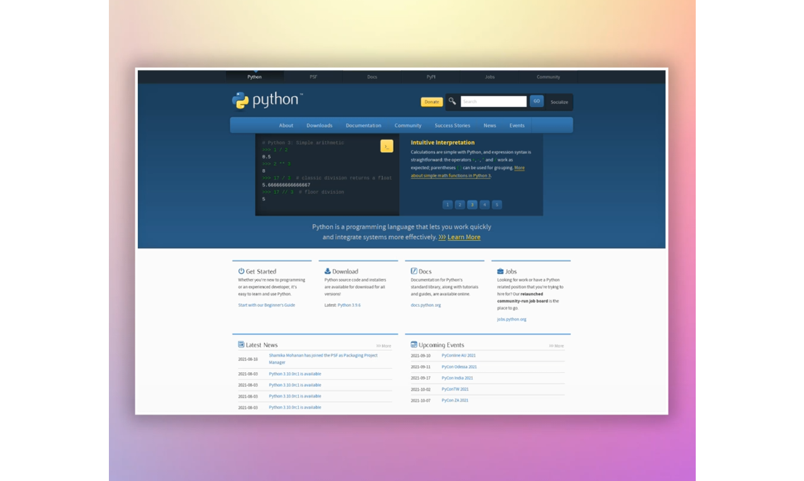This screenshot has height=481, width=804.
Task: Click the Latest News heading text
Action: 261,345
